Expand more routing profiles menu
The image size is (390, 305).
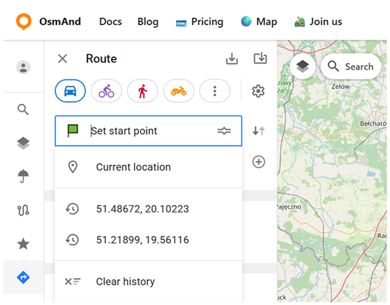coord(214,92)
